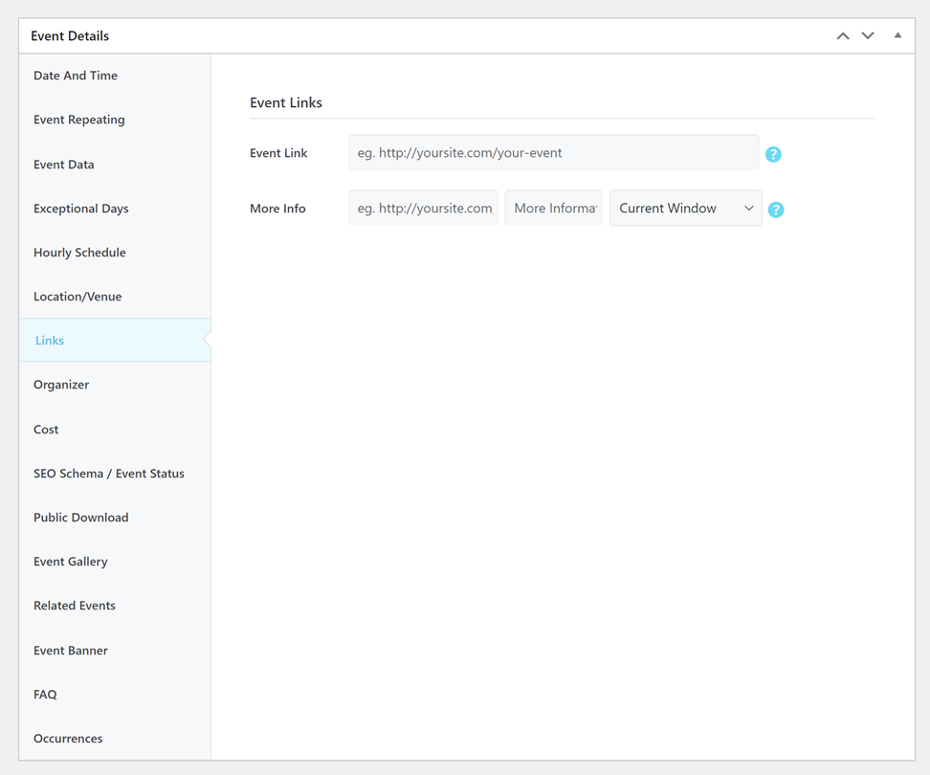The height and width of the screenshot is (775, 930).
Task: Select the Event Gallery tab
Action: tap(71, 562)
